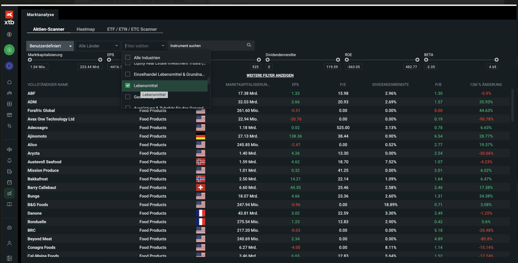Open the safe investment plans icon

[x=9, y=104]
